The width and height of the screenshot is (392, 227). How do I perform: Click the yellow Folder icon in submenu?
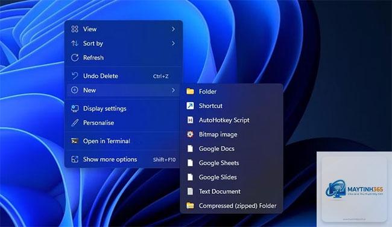[190, 91]
